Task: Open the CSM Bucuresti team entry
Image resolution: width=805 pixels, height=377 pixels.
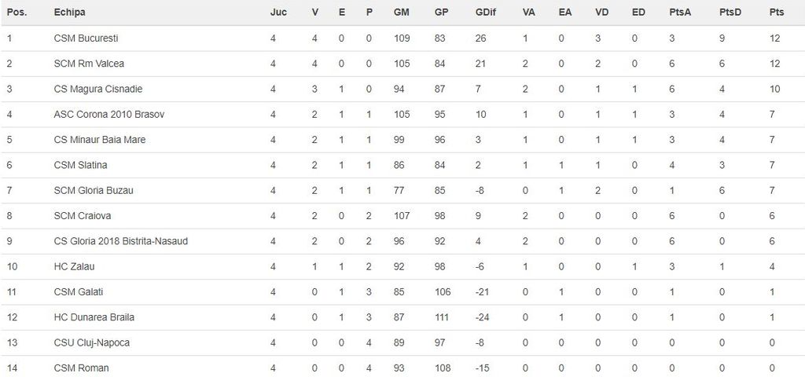Action: tap(86, 38)
